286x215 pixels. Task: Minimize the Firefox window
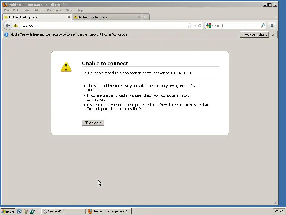(265, 4)
